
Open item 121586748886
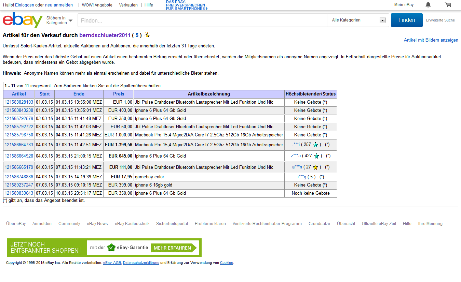19,177
